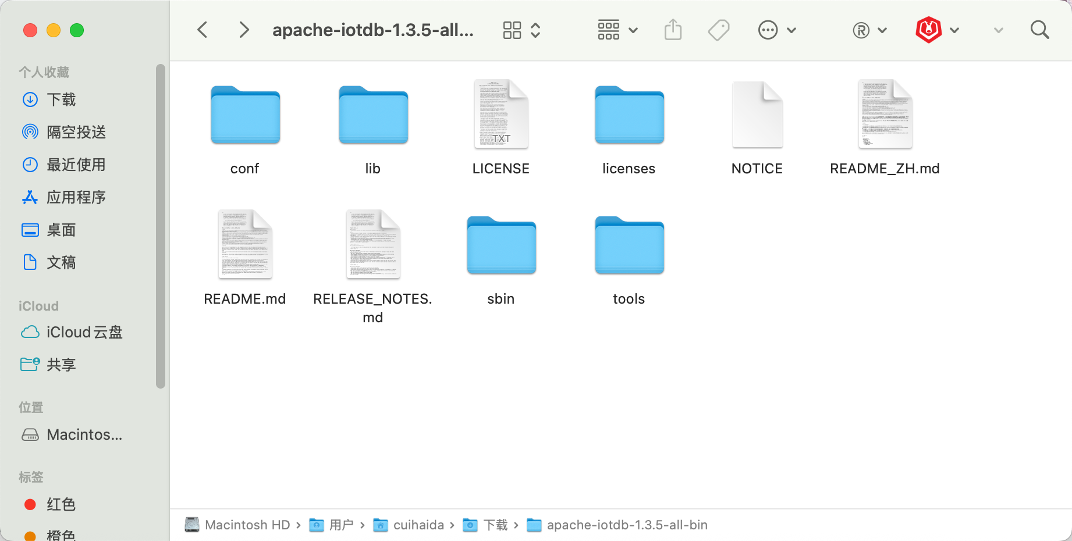
Task: Open the circled R toolbar dropdown
Action: click(x=869, y=30)
